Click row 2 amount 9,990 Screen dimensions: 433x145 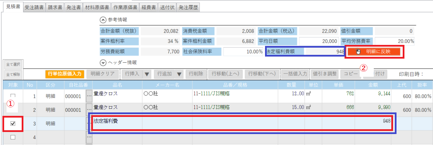click(373, 110)
